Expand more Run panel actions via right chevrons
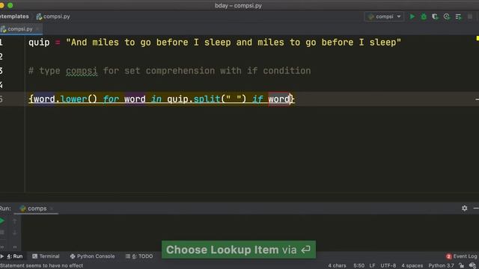Viewport: 479px width, 269px height. coord(15,247)
